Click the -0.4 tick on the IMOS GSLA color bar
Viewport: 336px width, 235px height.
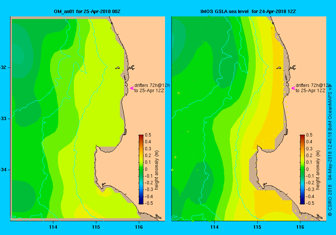pyautogui.click(x=309, y=196)
